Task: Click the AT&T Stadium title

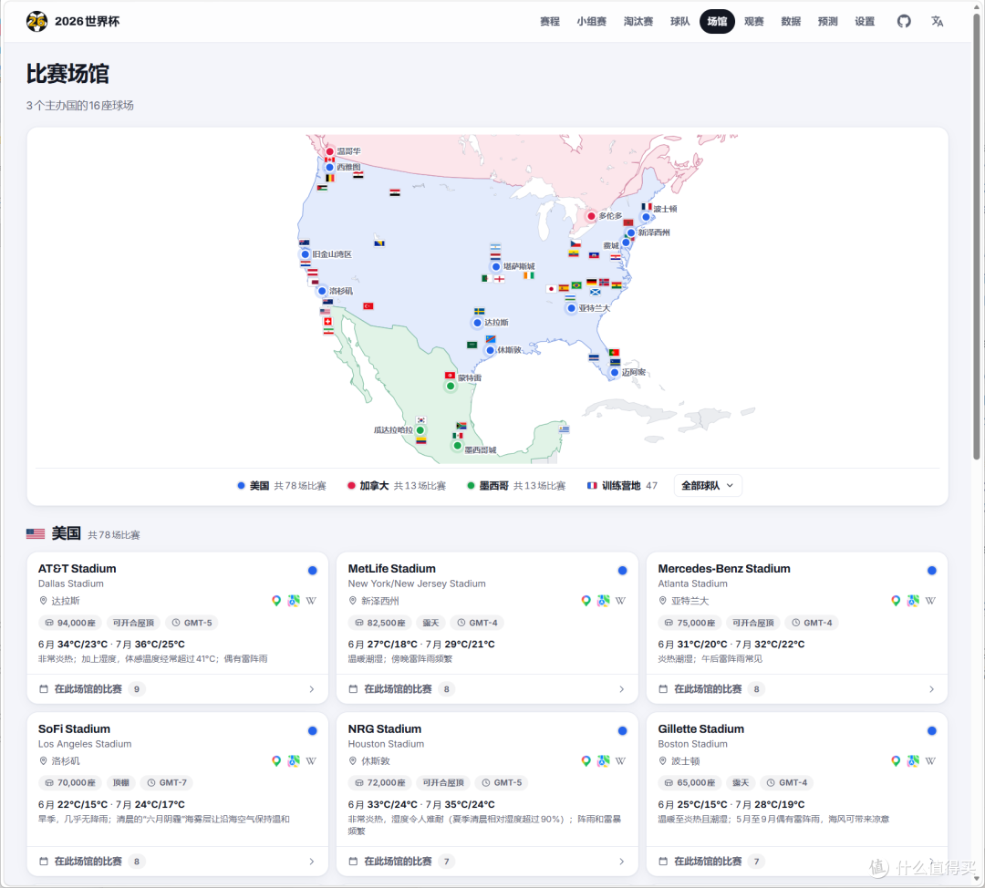Action: pos(78,569)
